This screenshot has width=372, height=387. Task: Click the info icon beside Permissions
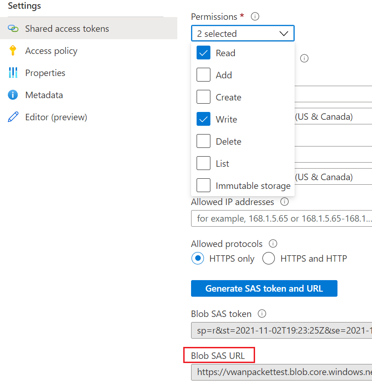[255, 17]
